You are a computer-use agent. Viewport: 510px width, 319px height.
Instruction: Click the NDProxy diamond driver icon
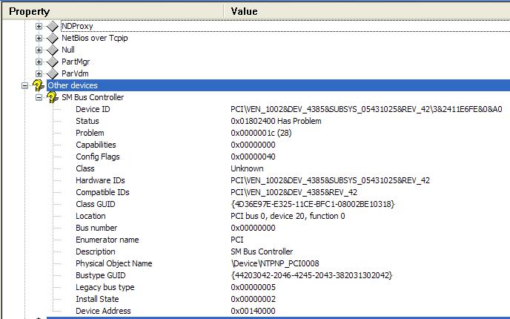click(53, 27)
